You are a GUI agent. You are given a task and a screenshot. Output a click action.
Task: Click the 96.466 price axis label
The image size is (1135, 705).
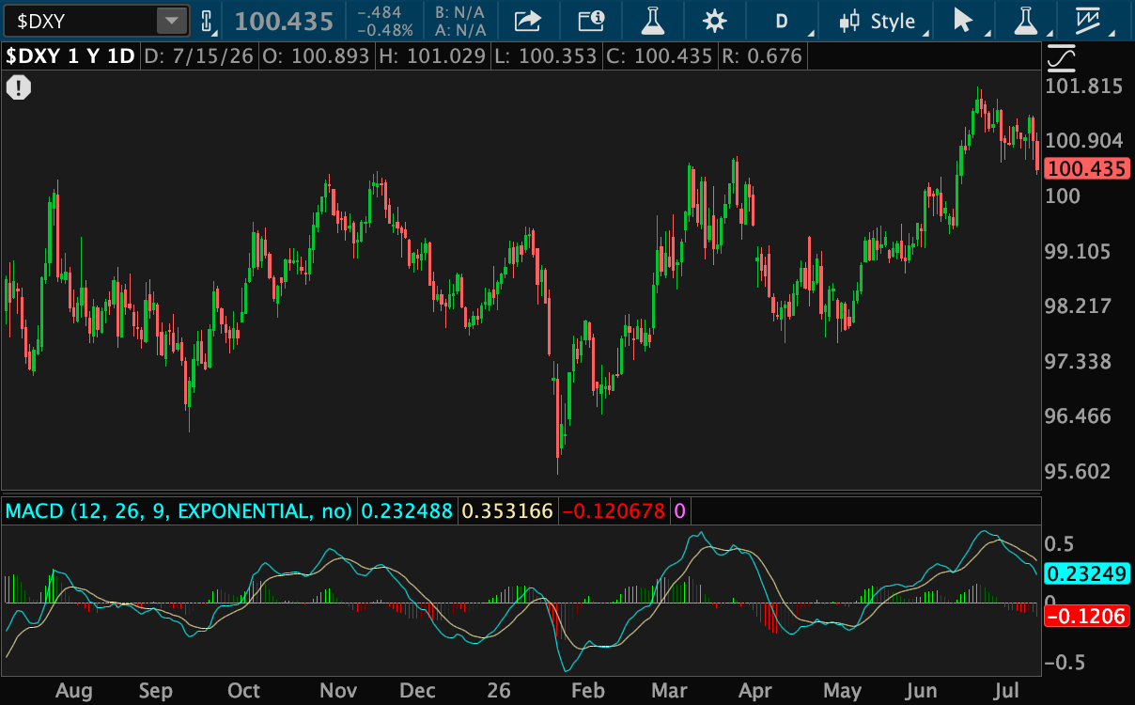[x=1077, y=415]
